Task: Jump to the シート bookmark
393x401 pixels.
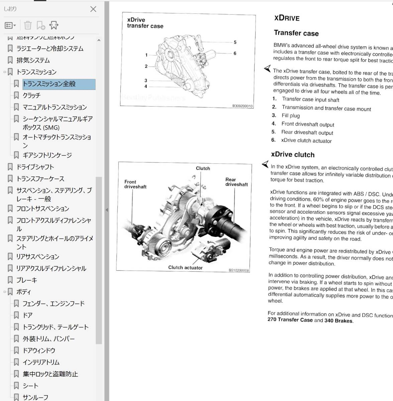Action: coord(30,386)
